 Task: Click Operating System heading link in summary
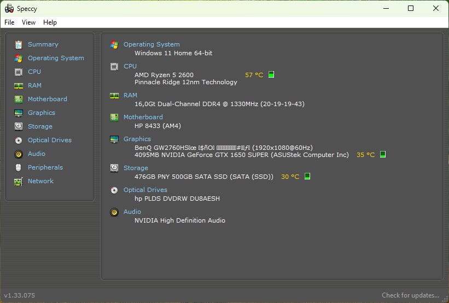[151, 45]
